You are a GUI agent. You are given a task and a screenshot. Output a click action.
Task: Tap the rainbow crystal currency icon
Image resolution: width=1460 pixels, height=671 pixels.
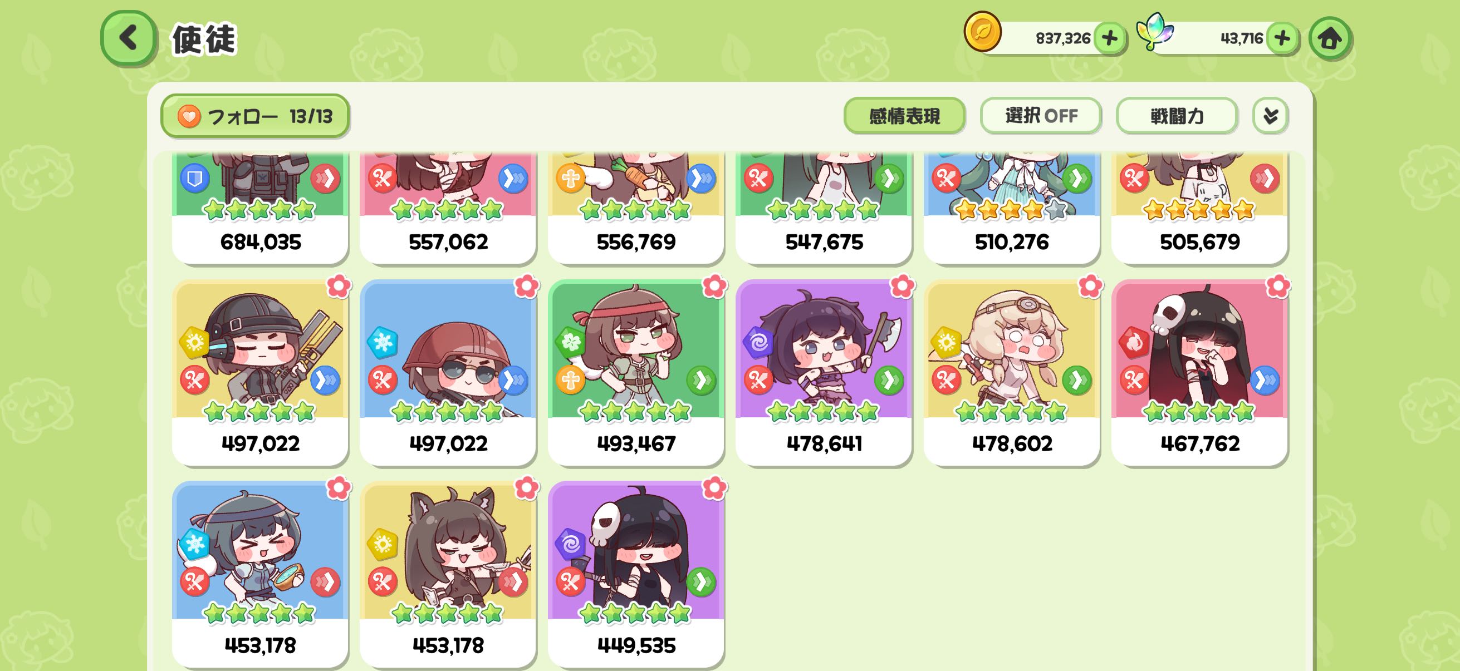(1154, 32)
